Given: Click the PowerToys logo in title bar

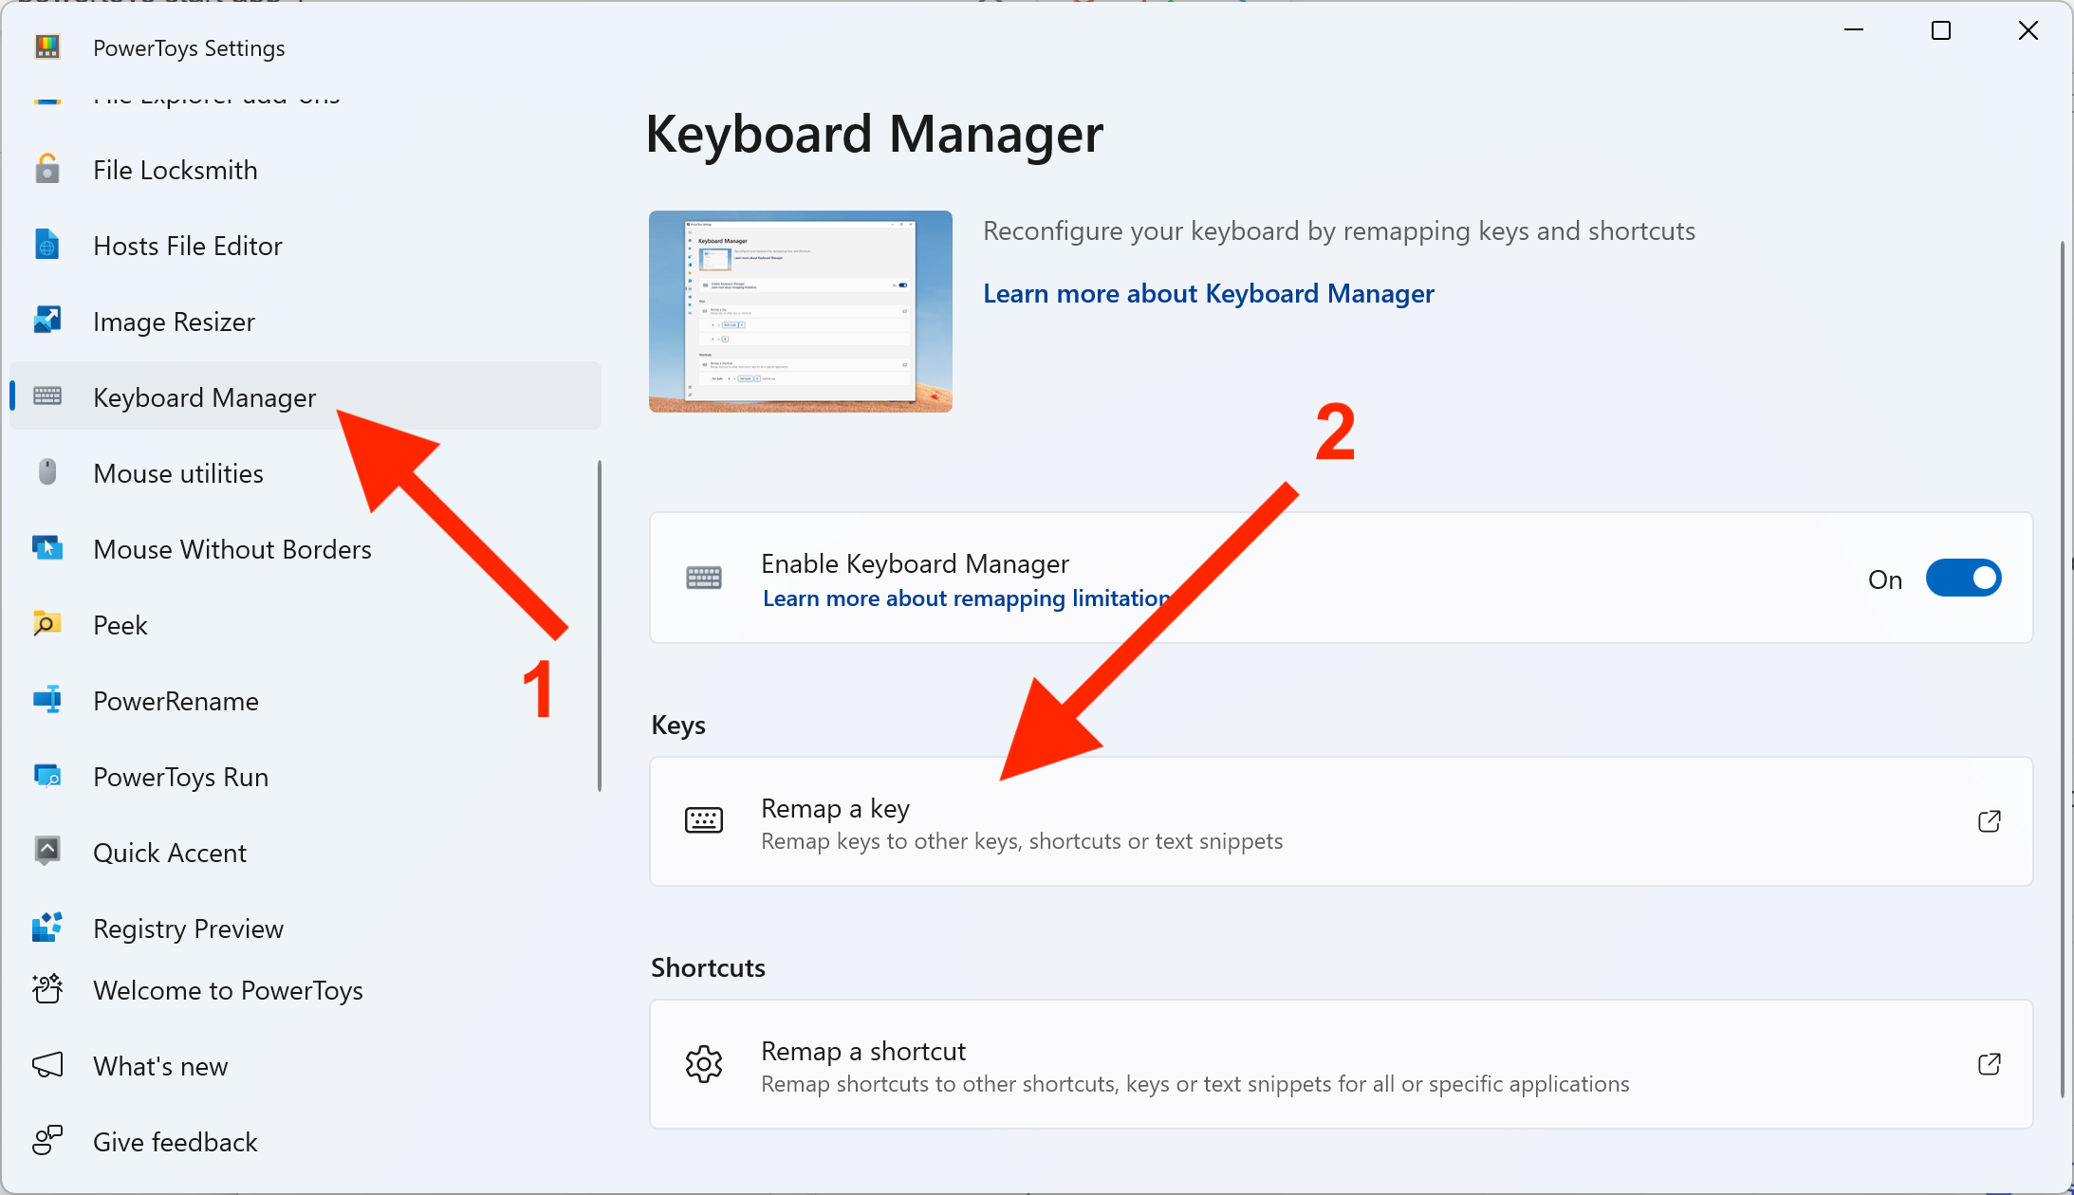Looking at the screenshot, I should point(47,46).
